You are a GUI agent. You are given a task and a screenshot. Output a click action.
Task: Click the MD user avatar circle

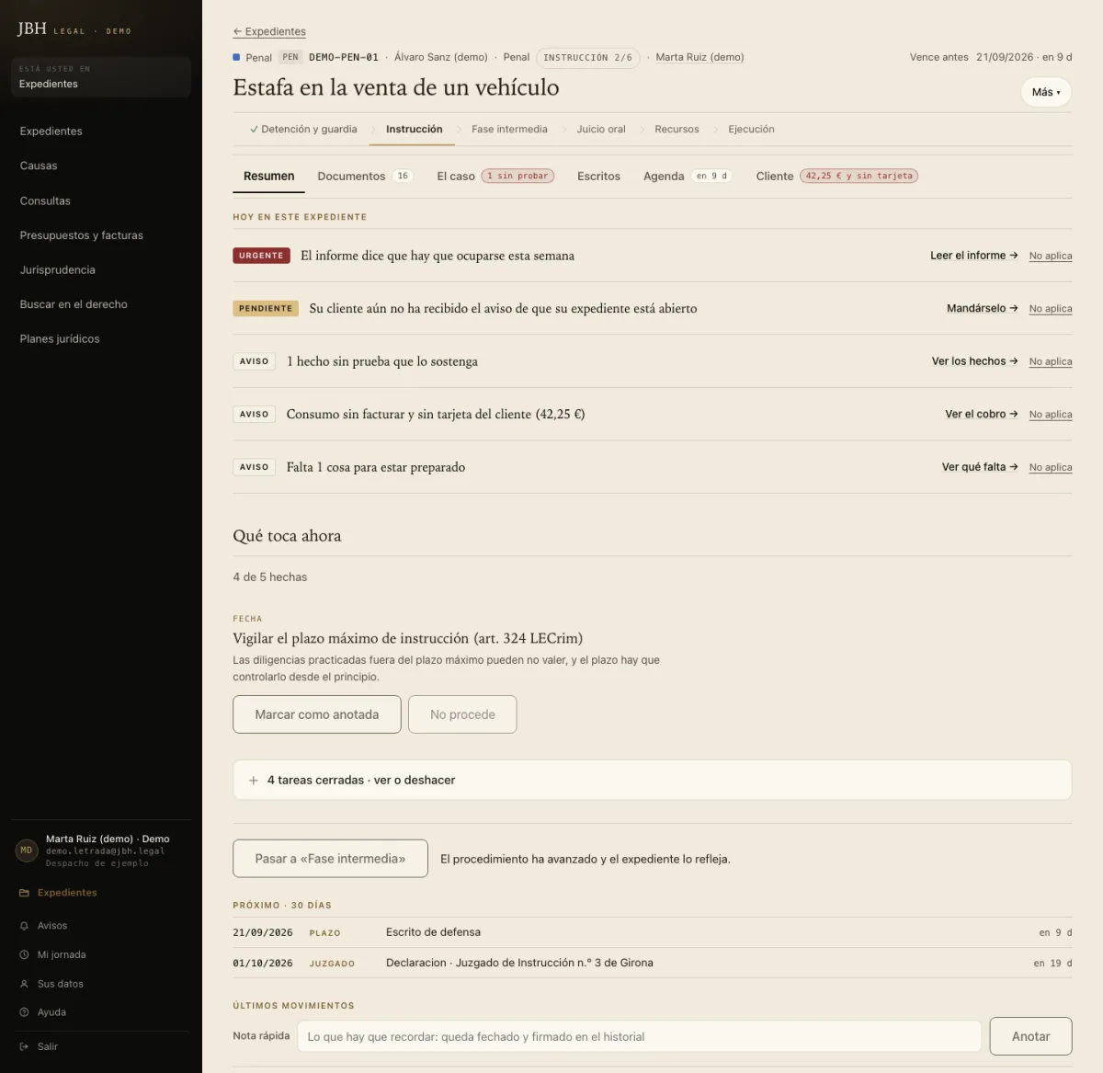click(27, 850)
